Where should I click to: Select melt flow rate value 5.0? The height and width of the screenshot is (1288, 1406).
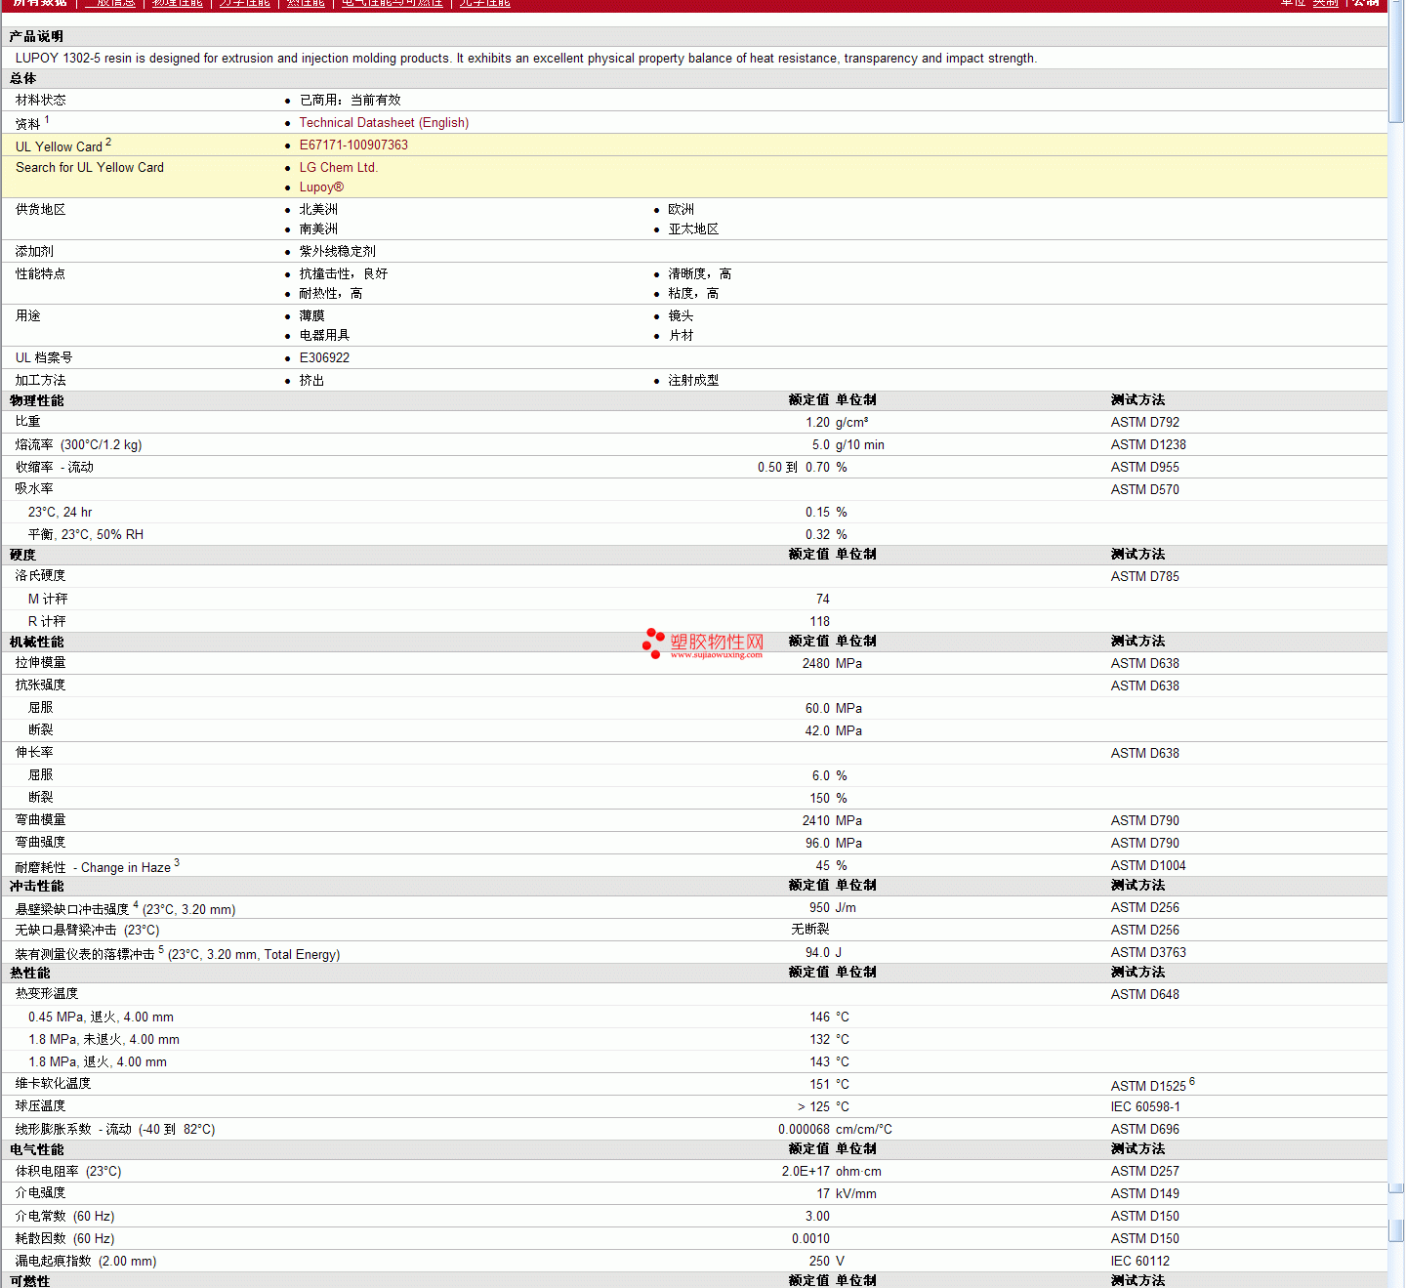(821, 445)
